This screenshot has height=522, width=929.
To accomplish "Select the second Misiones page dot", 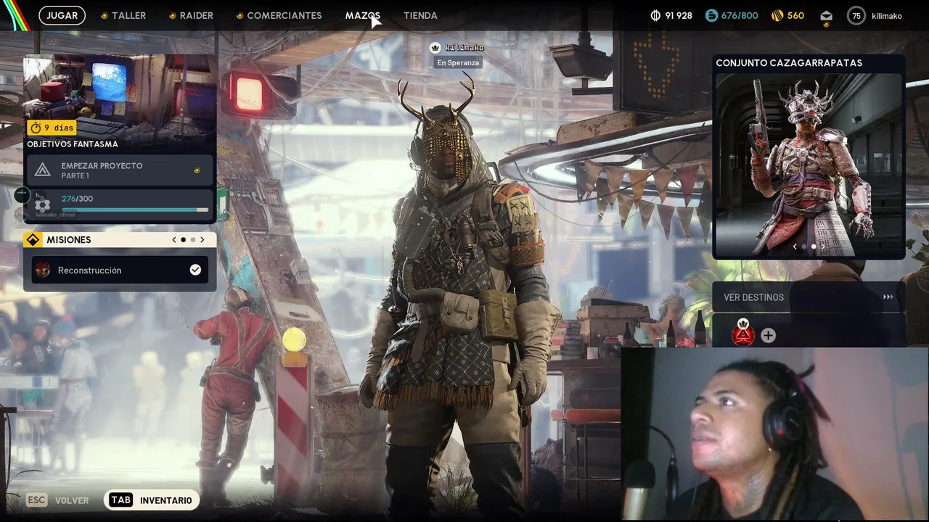I will click(192, 240).
